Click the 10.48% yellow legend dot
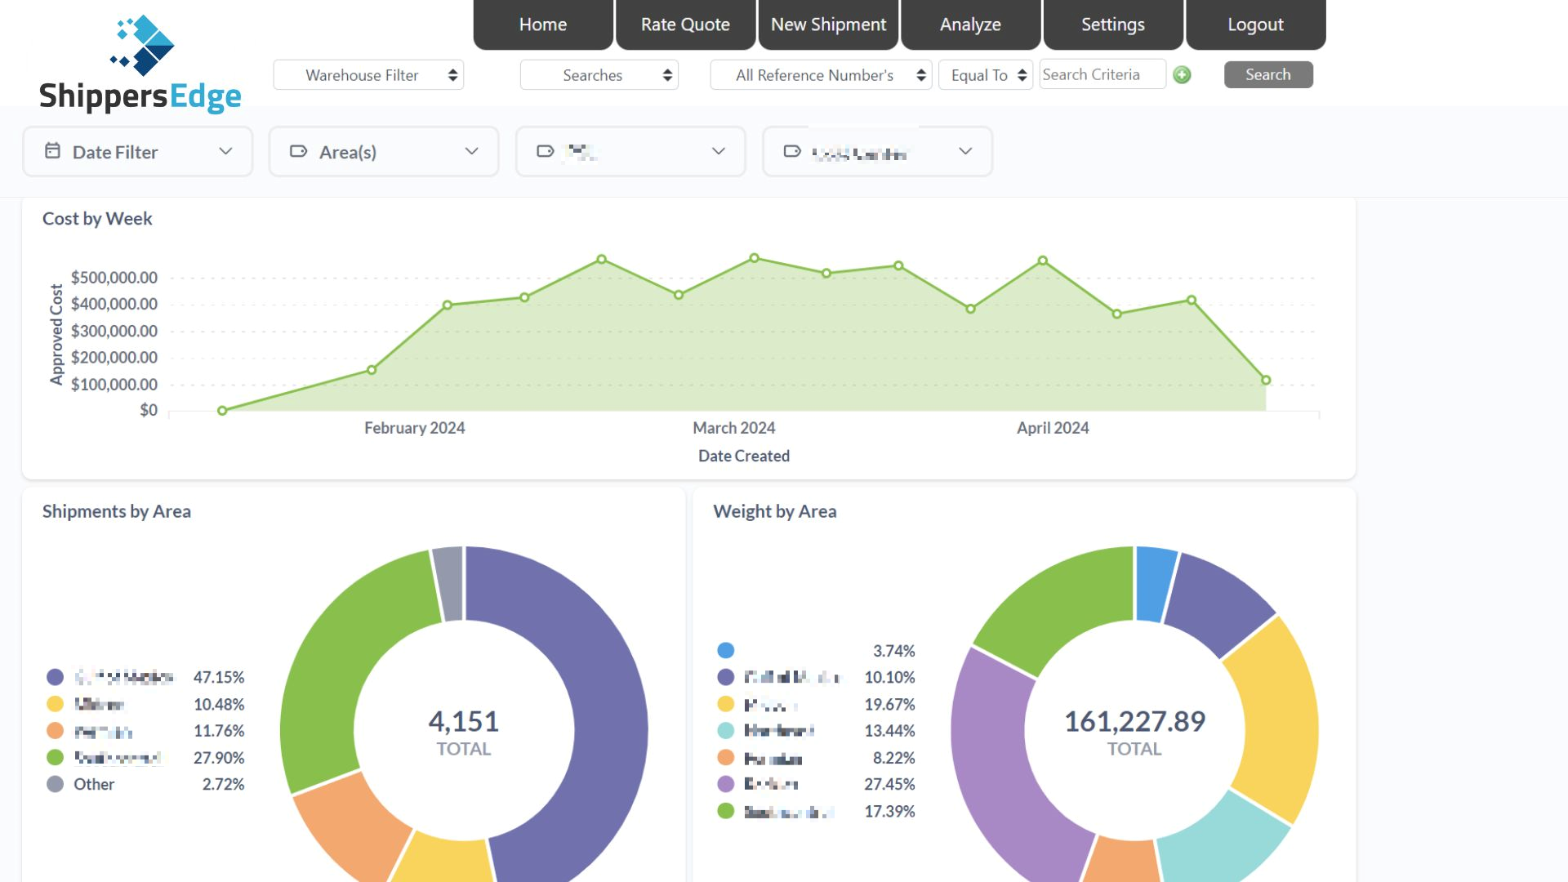Screen dimensions: 1568x882 pyautogui.click(x=55, y=704)
